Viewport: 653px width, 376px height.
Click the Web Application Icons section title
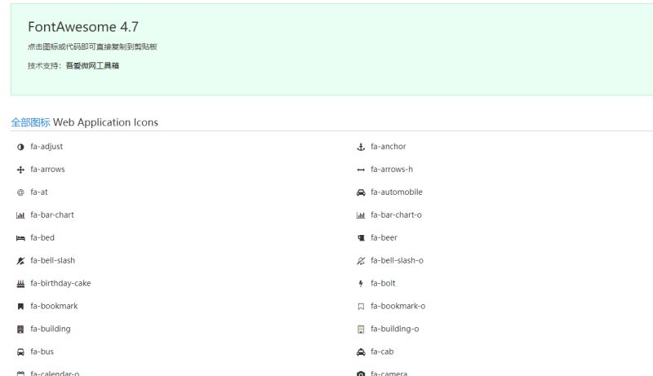tap(105, 122)
